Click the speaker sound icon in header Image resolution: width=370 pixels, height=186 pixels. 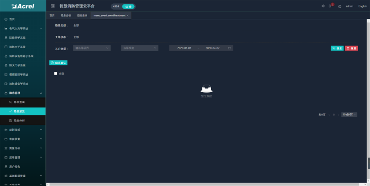323,6
